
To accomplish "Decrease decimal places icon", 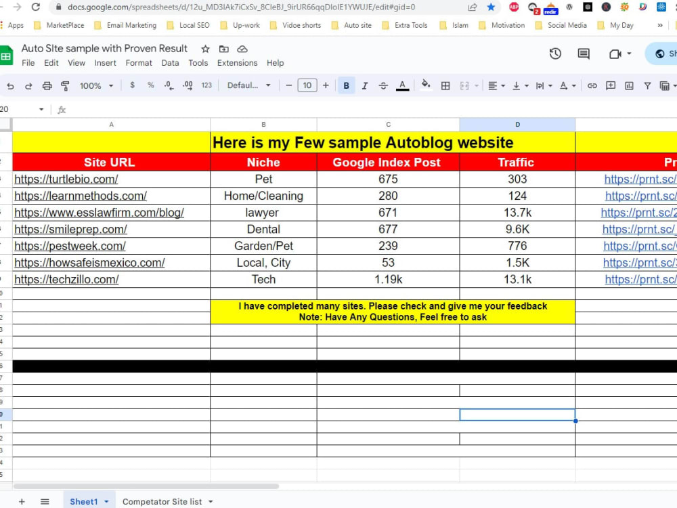I will click(x=169, y=85).
